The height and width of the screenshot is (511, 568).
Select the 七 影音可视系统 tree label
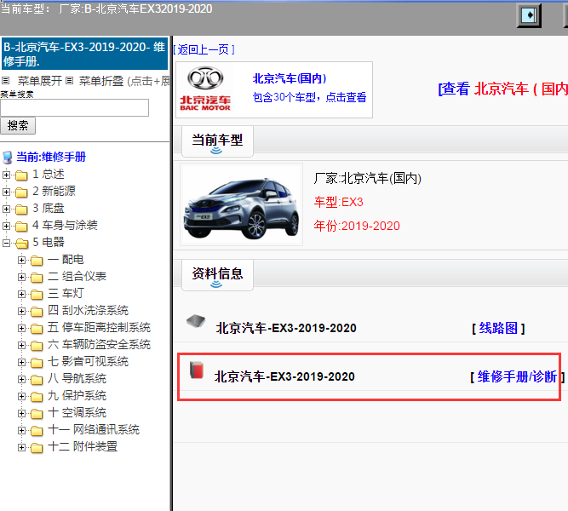[x=89, y=362]
